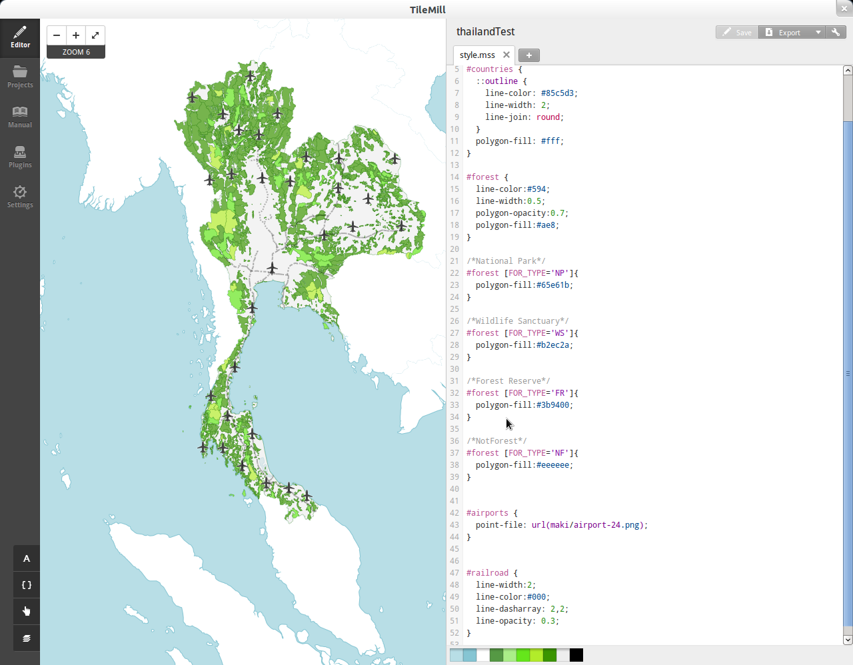Screen dimensions: 853x665
Task: Open the Templates pointing-hand icon
Action: point(27,612)
